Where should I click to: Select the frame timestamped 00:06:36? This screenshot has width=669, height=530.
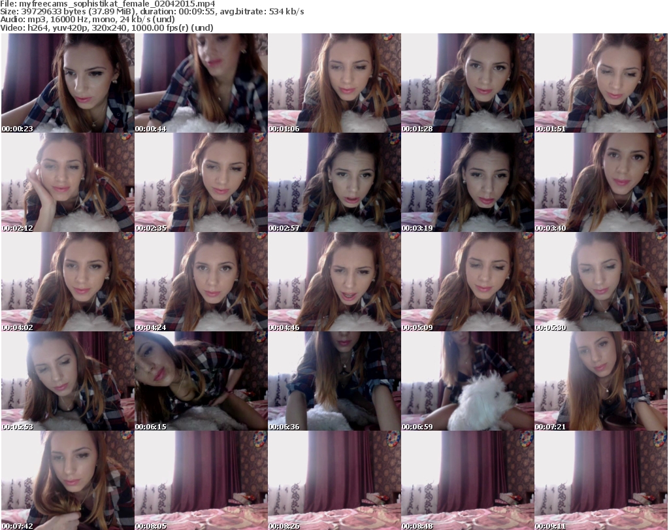pos(334,381)
